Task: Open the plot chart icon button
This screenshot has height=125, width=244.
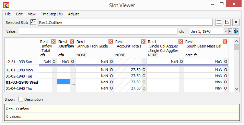Action: pos(227,23)
